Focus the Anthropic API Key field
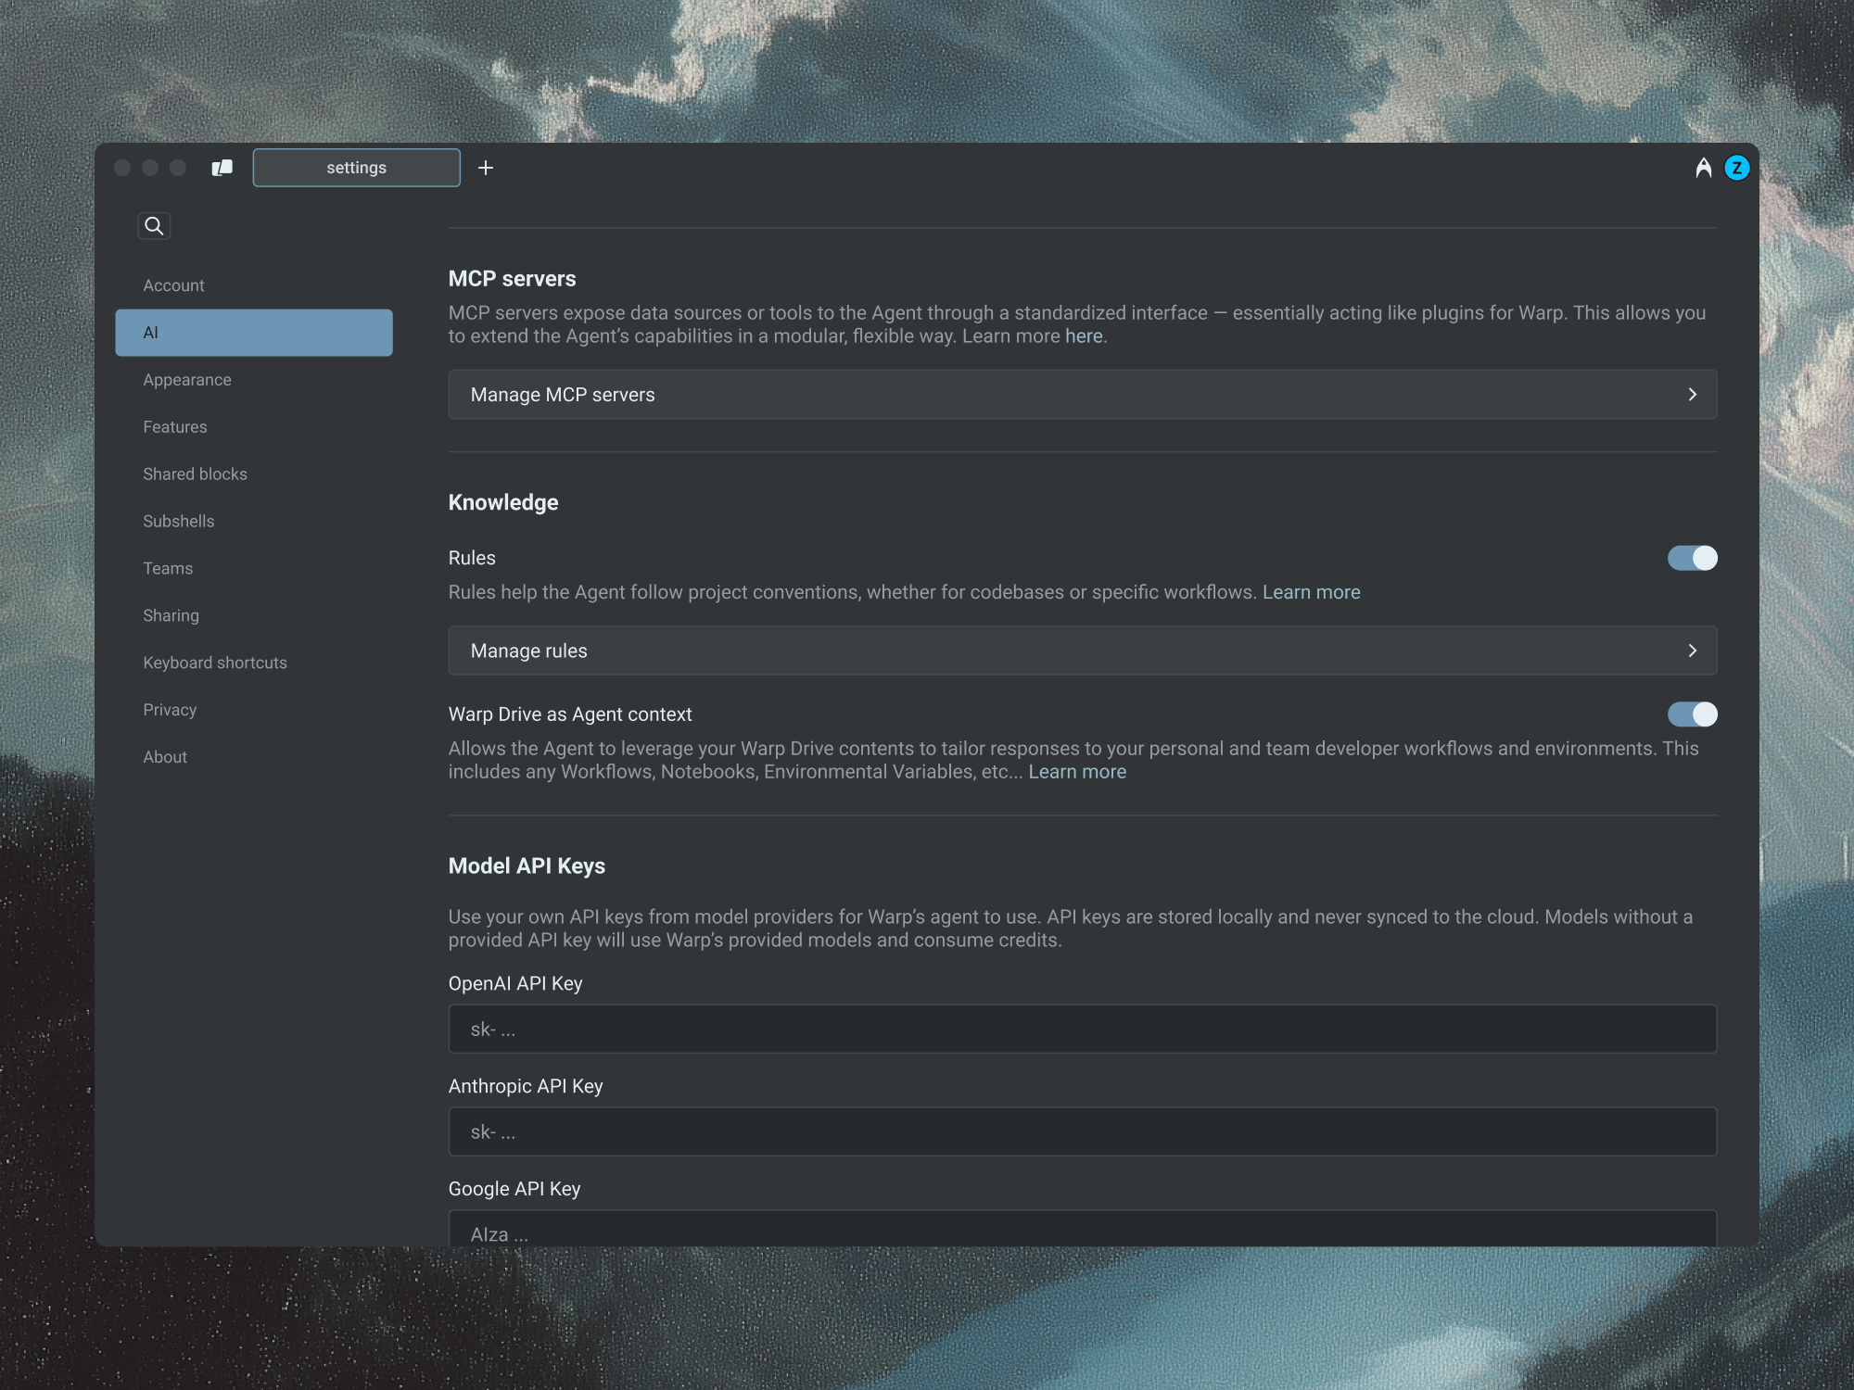This screenshot has height=1390, width=1854. 1082,1131
